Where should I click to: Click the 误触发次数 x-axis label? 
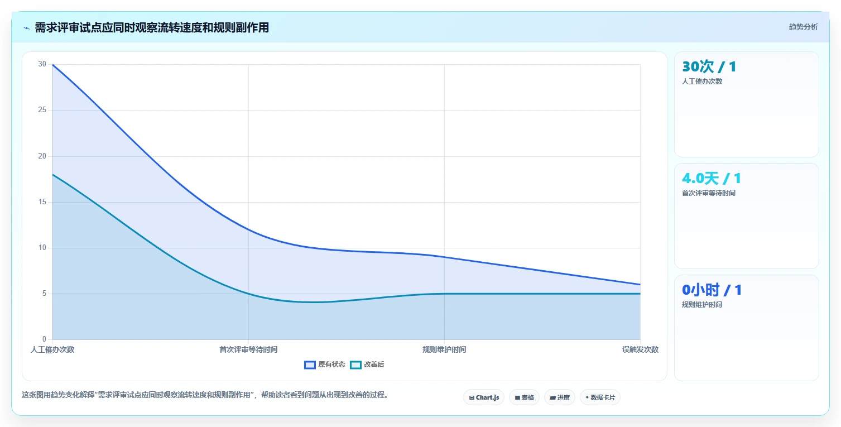click(x=640, y=349)
